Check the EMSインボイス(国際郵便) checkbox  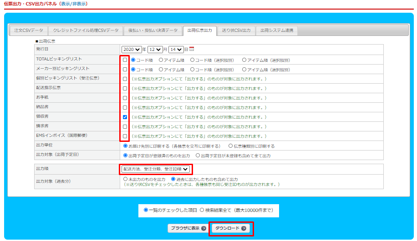[x=125, y=136]
